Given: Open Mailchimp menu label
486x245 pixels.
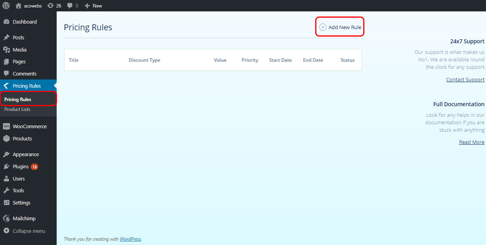Looking at the screenshot, I should [x=24, y=219].
